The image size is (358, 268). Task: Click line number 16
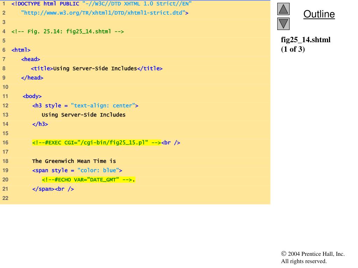5,143
